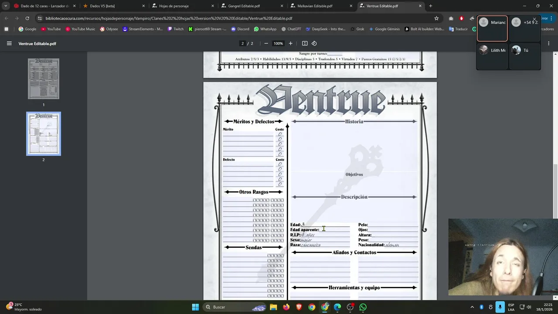Fill first dot of first Sendas row

(269, 256)
